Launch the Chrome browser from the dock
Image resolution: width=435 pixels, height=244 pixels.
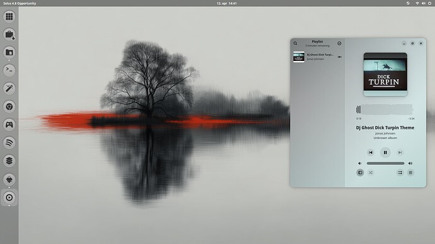(x=9, y=106)
